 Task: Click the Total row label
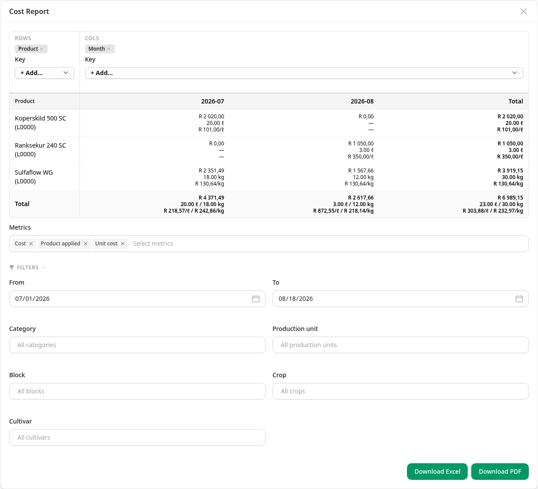pyautogui.click(x=22, y=204)
